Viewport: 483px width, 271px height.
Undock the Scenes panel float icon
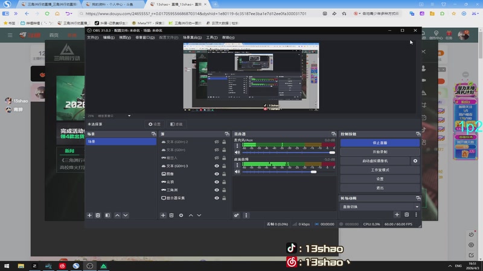154,134
